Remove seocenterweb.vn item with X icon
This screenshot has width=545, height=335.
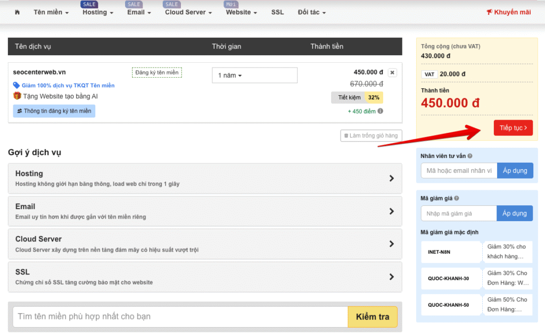click(x=392, y=73)
